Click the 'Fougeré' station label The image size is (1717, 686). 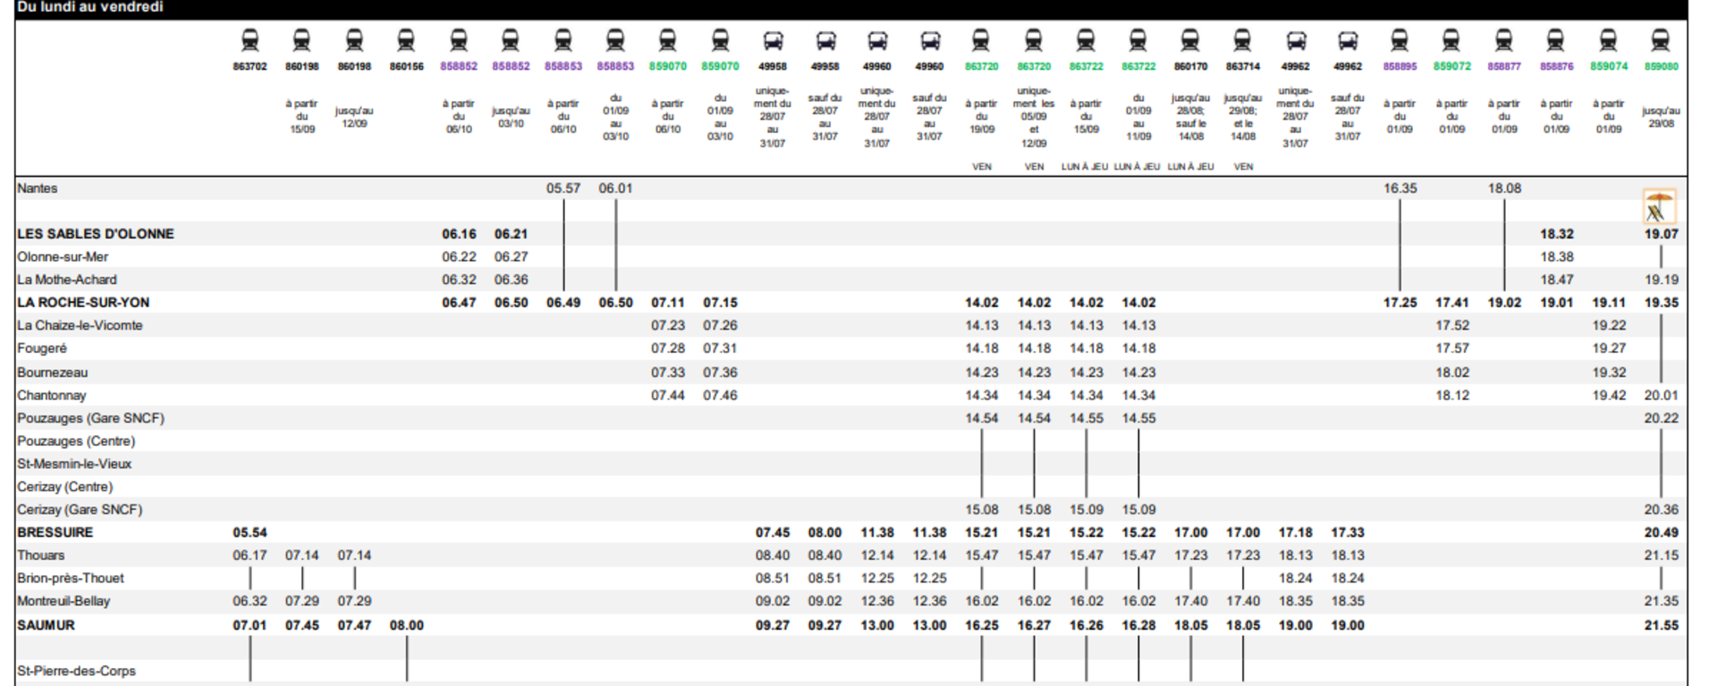pos(42,348)
